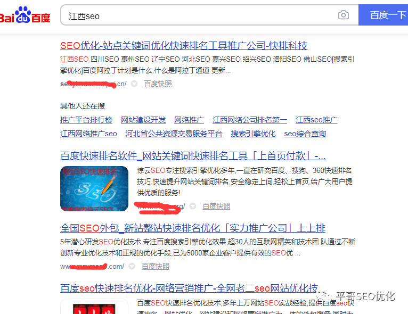Expand dropdown arrow beside the www .com/ URL
This screenshot has width=408, height=314.
(x=132, y=266)
